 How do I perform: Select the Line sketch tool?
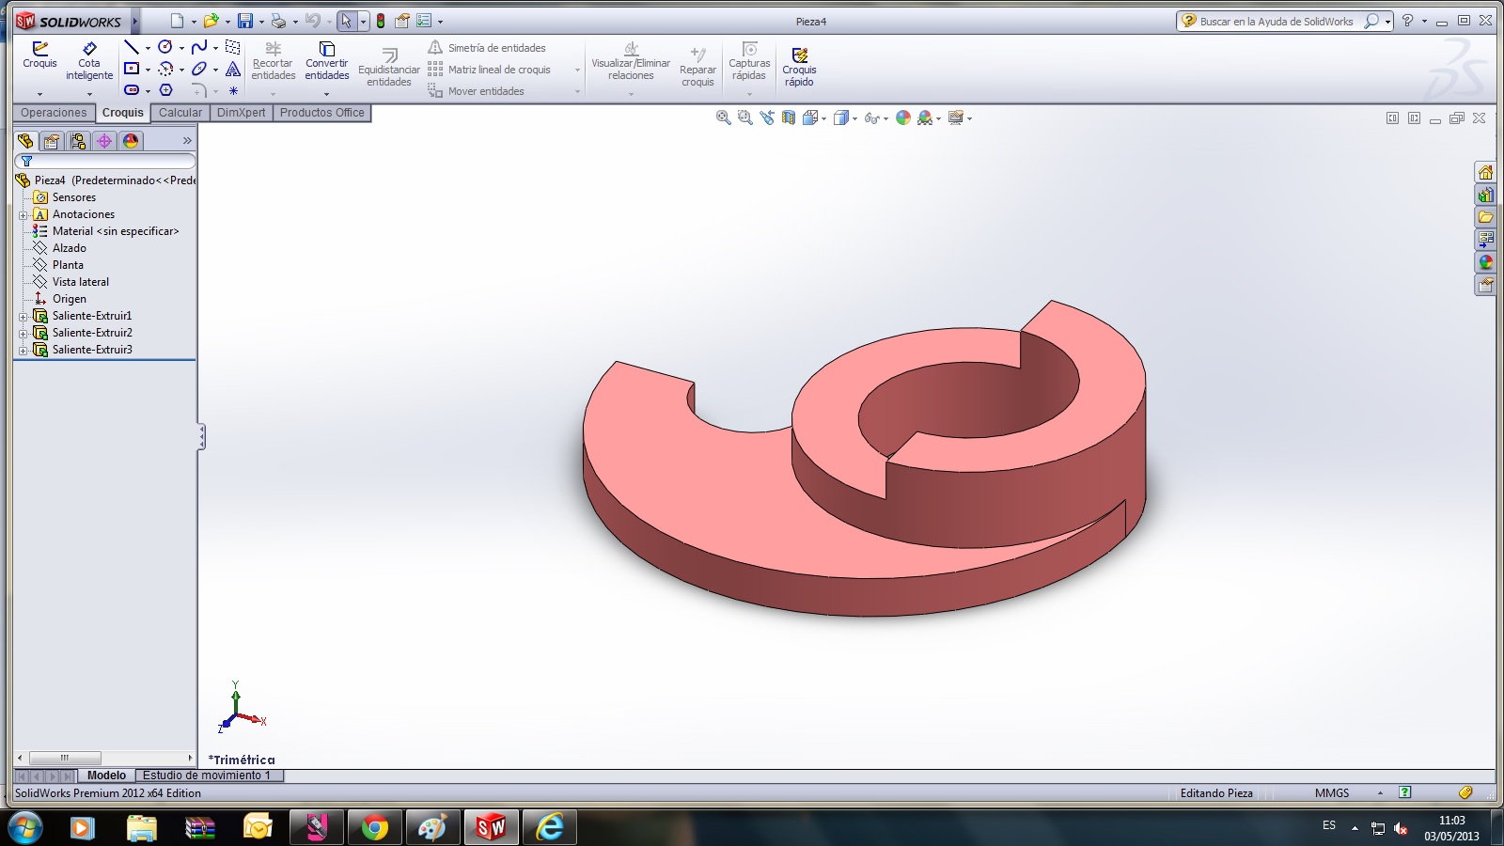click(132, 47)
